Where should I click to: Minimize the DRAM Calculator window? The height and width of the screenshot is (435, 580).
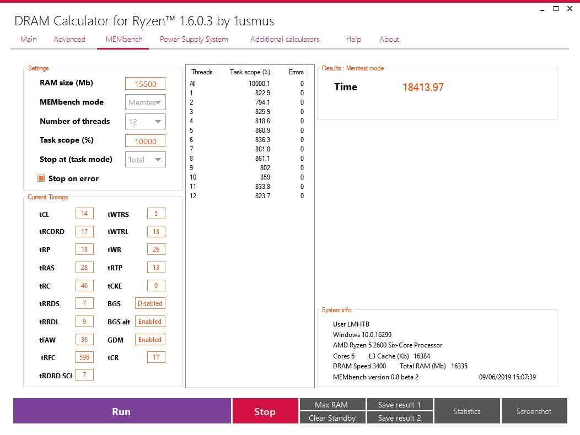click(543, 9)
